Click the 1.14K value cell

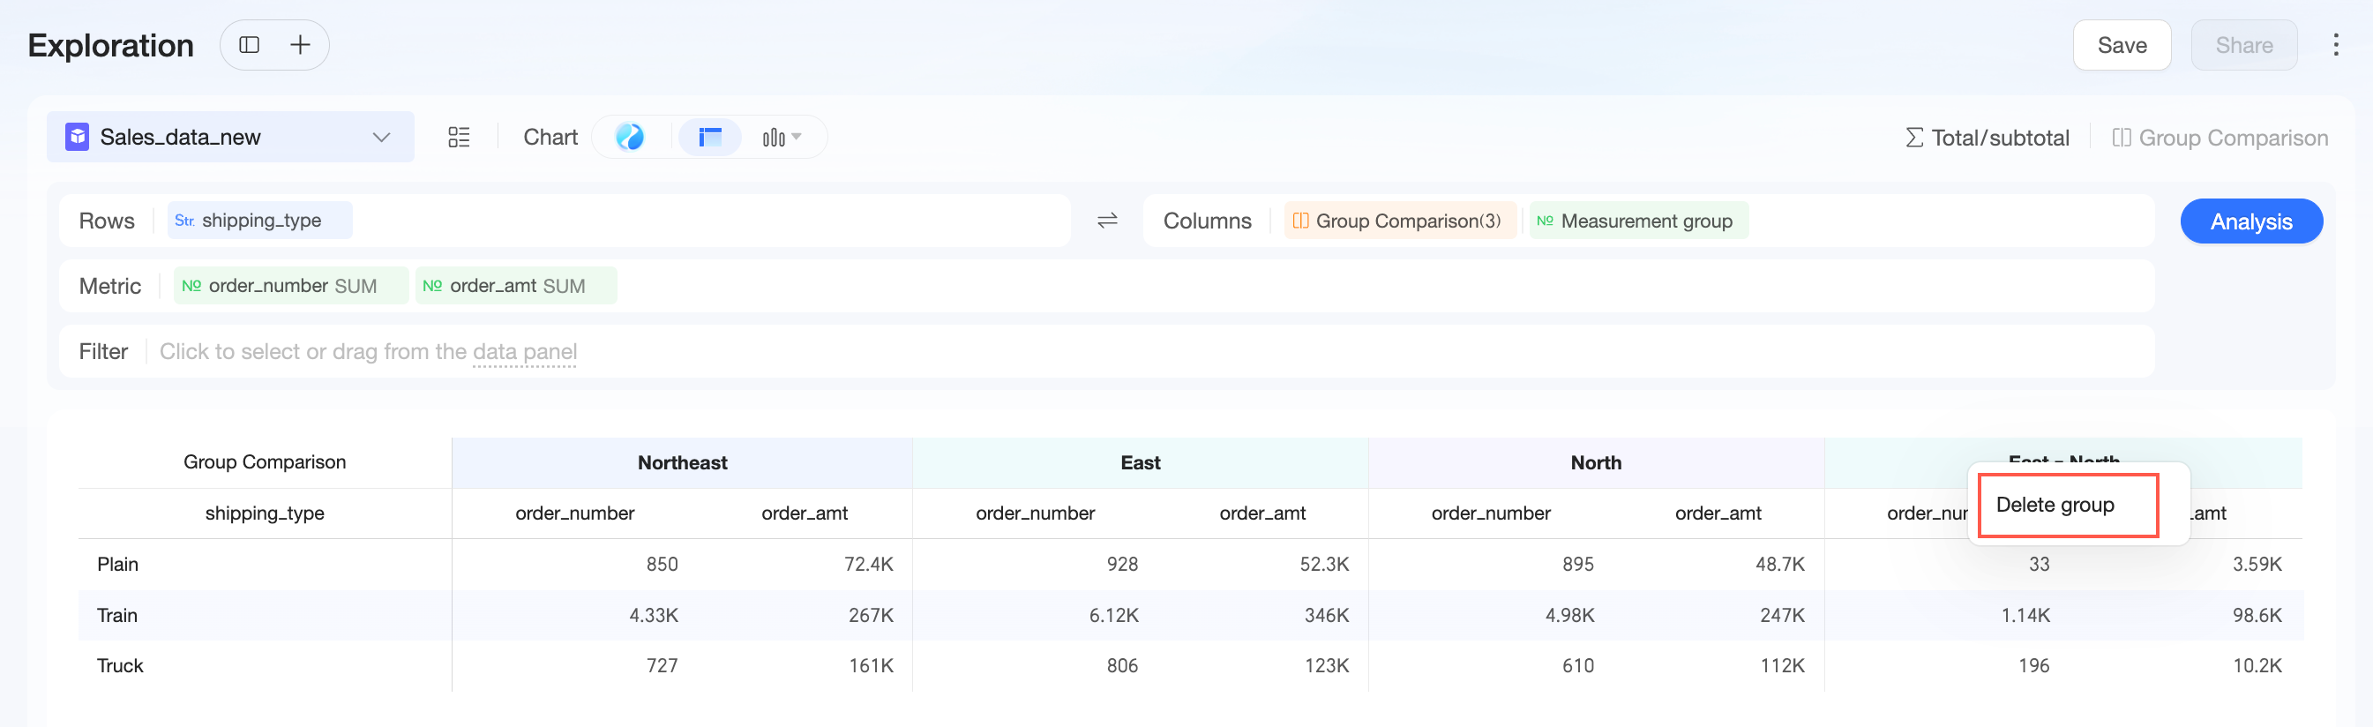(2025, 616)
